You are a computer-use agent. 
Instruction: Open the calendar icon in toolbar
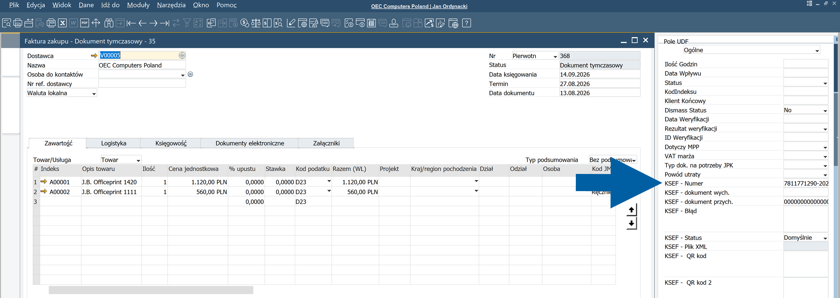(371, 23)
